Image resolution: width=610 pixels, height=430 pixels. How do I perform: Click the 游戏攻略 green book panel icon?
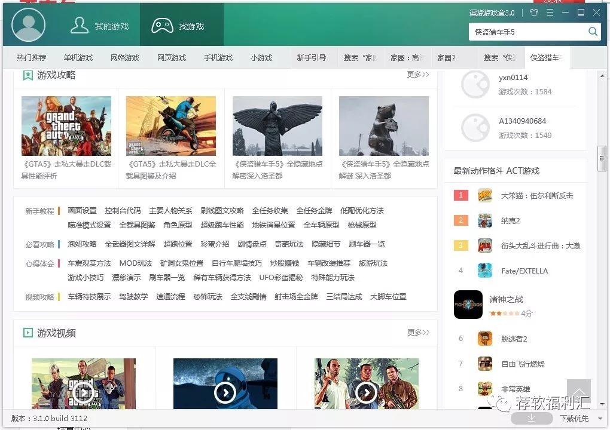pyautogui.click(x=28, y=75)
